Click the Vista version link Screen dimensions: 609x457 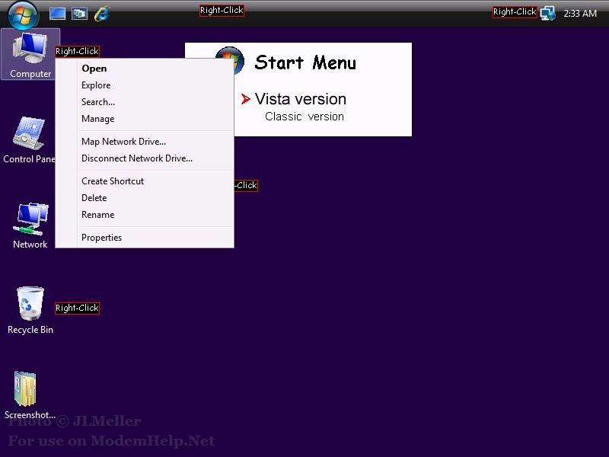tap(300, 99)
